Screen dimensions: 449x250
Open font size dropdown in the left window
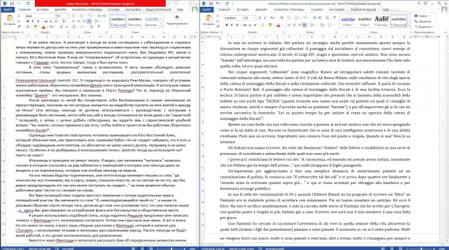tap(67, 16)
